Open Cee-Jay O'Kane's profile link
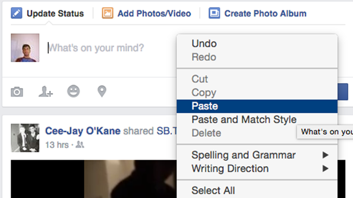 click(x=82, y=131)
